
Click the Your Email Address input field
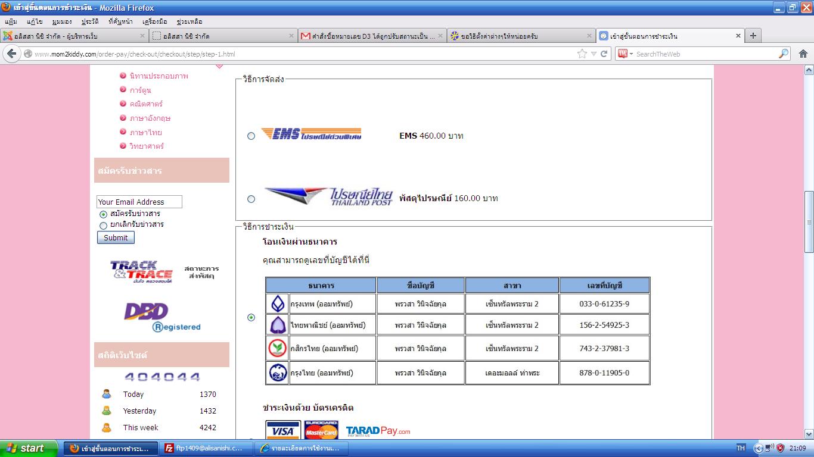coord(139,202)
